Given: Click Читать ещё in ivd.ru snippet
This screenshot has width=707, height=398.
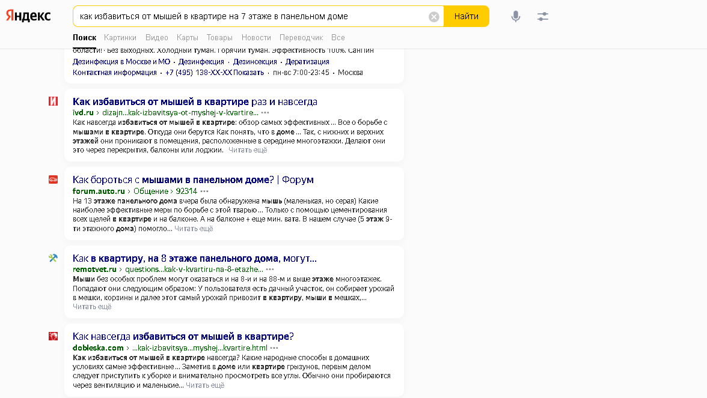Looking at the screenshot, I should [x=248, y=150].
